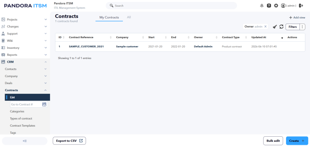This screenshot has width=310, height=146.
Task: Expand the Support menu
Action: pos(46,34)
